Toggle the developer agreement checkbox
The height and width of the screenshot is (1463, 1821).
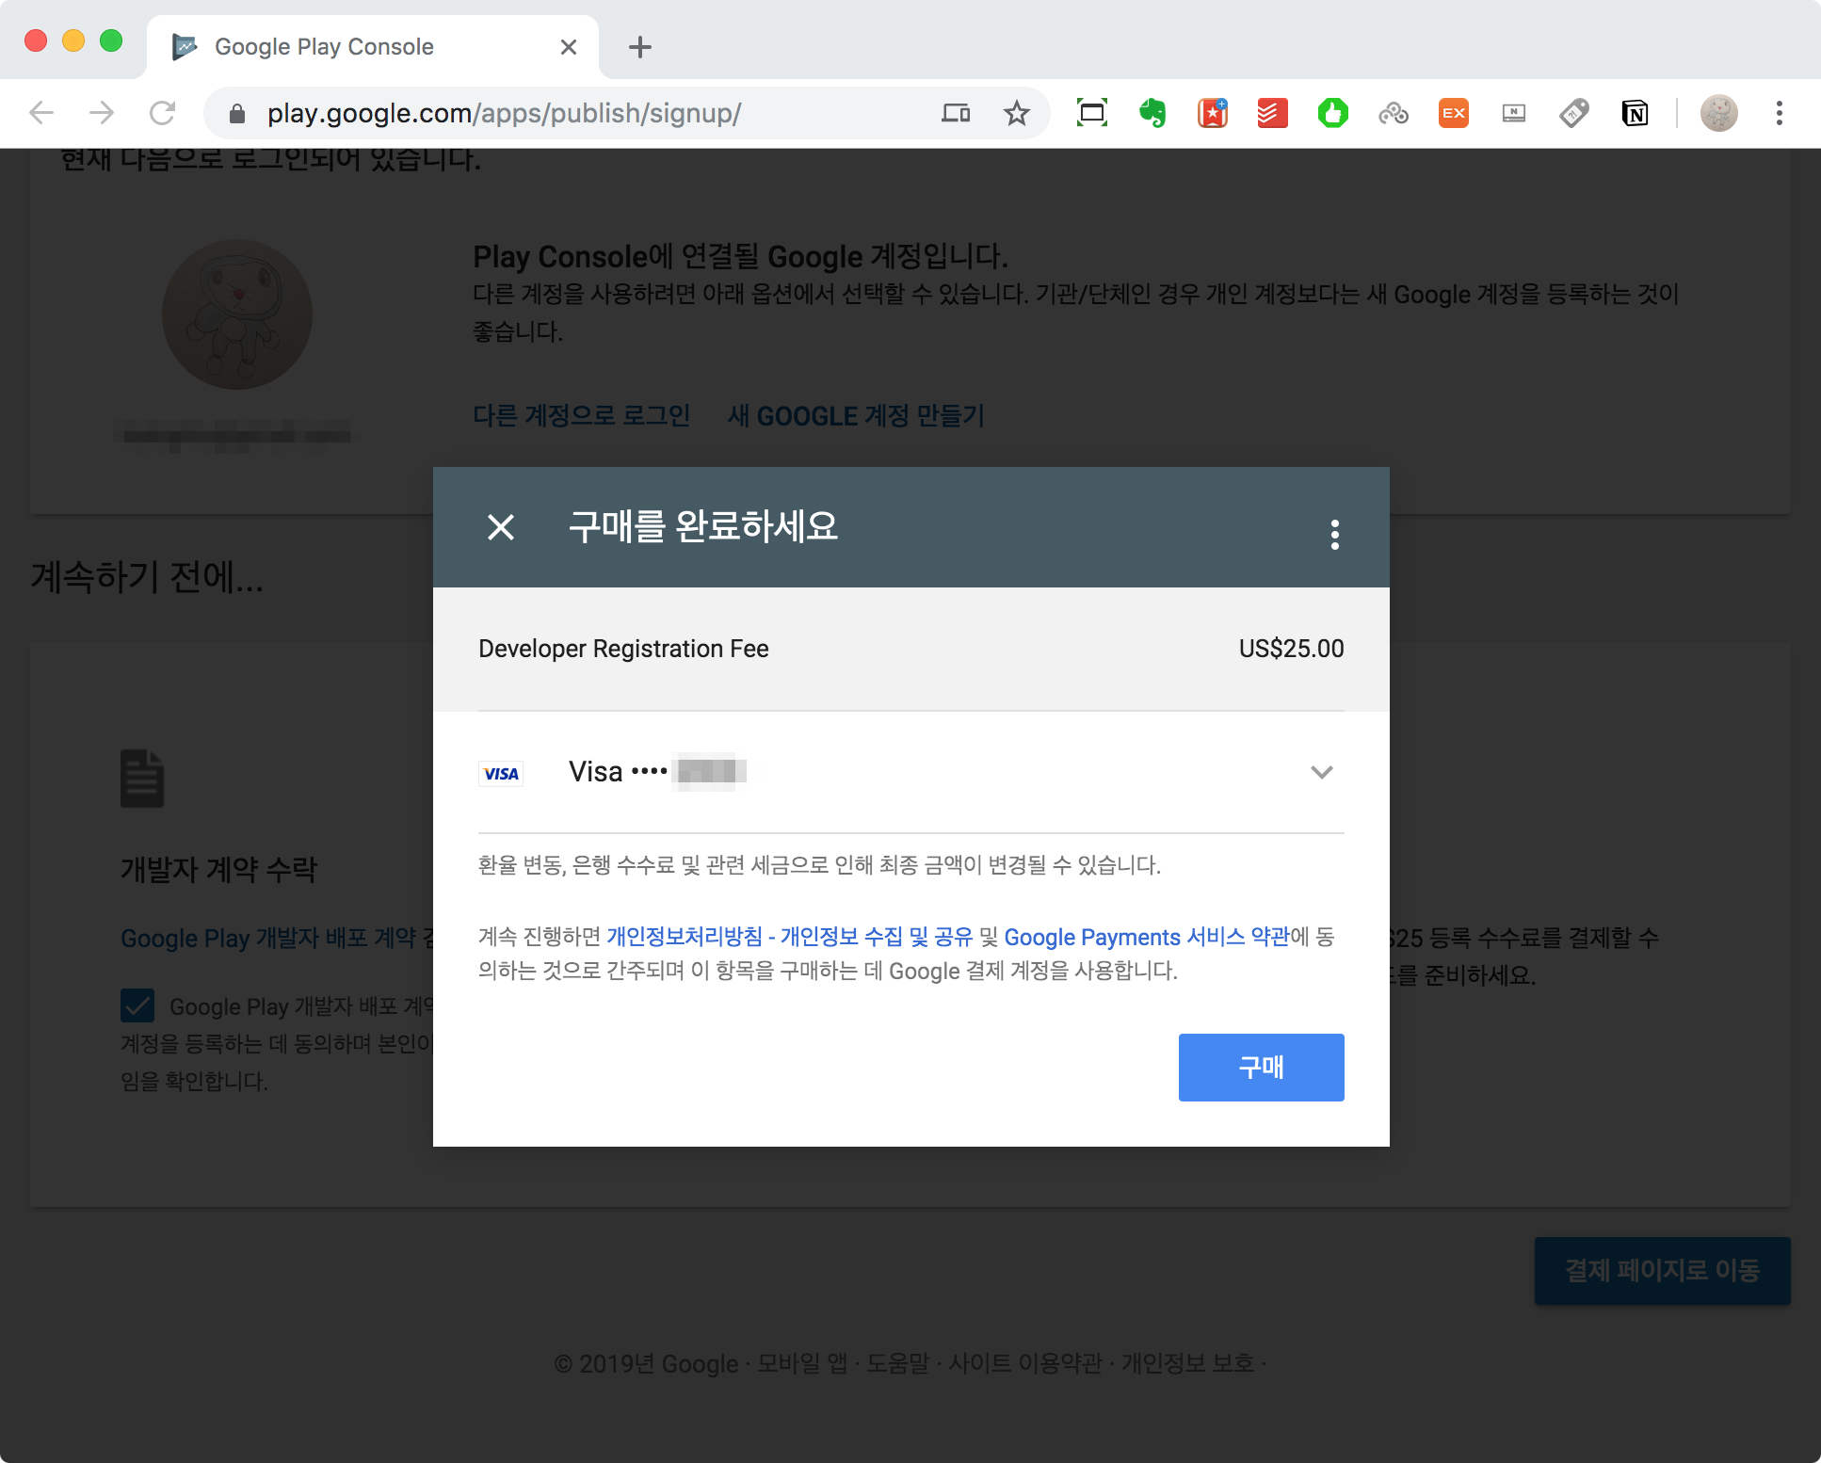(x=137, y=1005)
